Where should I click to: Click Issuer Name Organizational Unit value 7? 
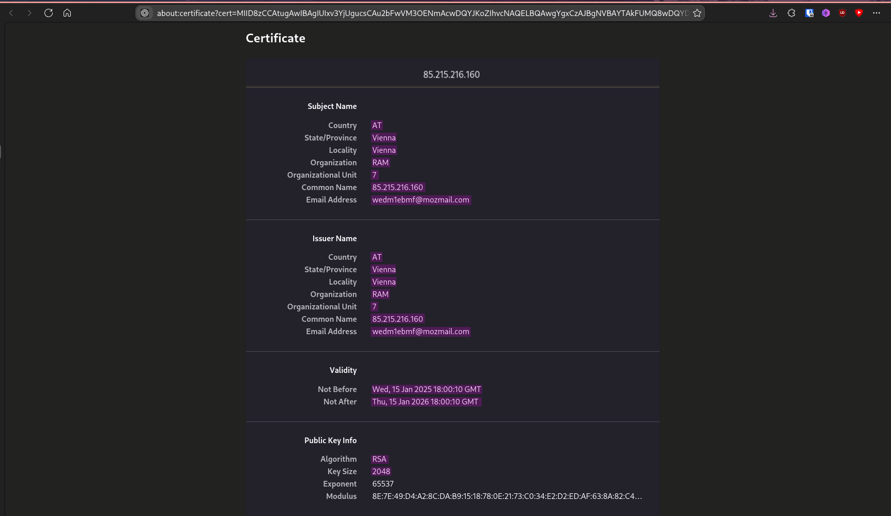375,307
